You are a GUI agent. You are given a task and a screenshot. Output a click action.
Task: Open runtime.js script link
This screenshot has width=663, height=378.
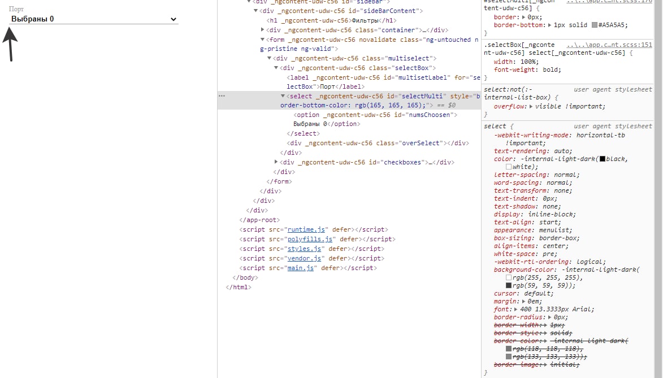click(306, 229)
